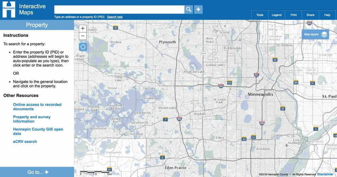337x177 pixels.
Task: Click the plus button beside search
Action: click(198, 9)
